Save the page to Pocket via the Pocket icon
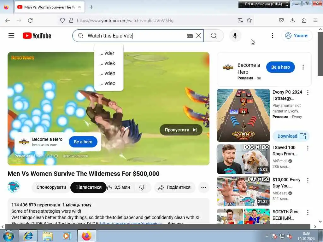The width and height of the screenshot is (323, 242). [x=281, y=20]
